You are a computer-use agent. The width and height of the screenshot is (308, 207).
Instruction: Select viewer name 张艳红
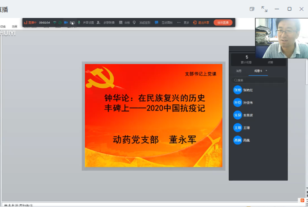[x=248, y=90]
